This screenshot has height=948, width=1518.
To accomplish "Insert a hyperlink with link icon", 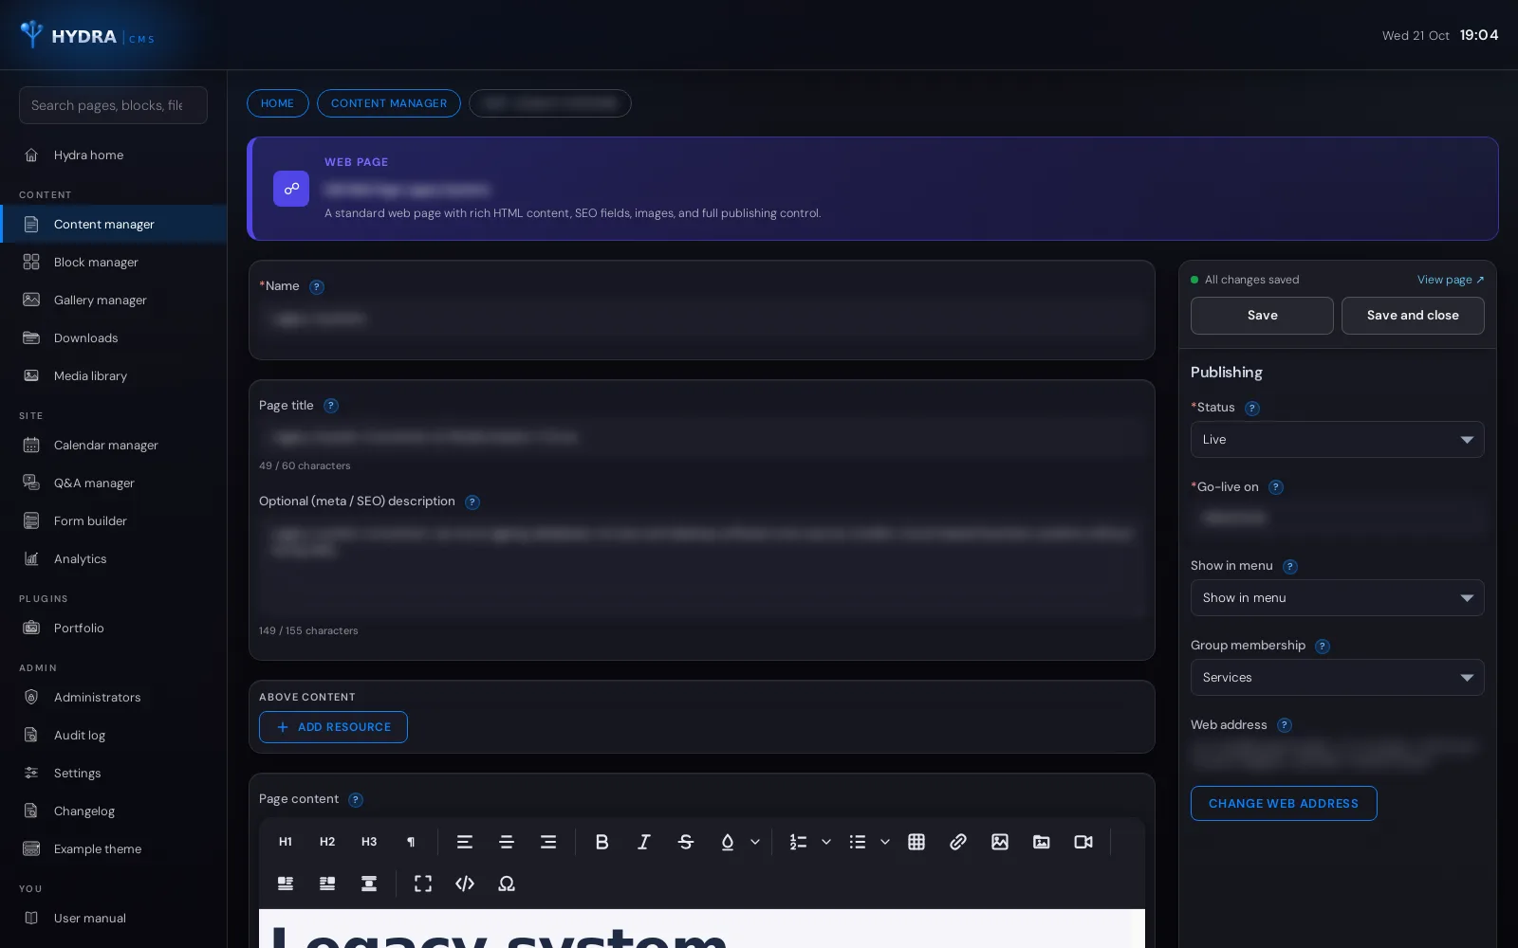I will [958, 842].
